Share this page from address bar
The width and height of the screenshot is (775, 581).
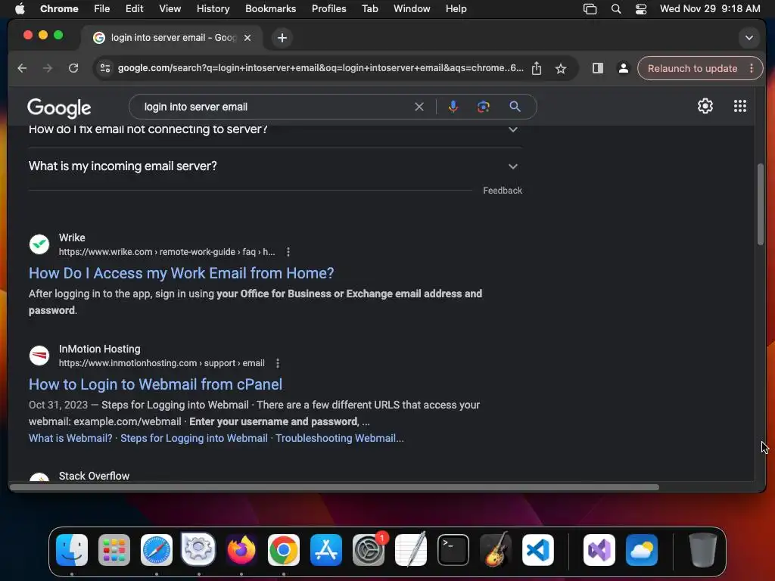tap(537, 68)
